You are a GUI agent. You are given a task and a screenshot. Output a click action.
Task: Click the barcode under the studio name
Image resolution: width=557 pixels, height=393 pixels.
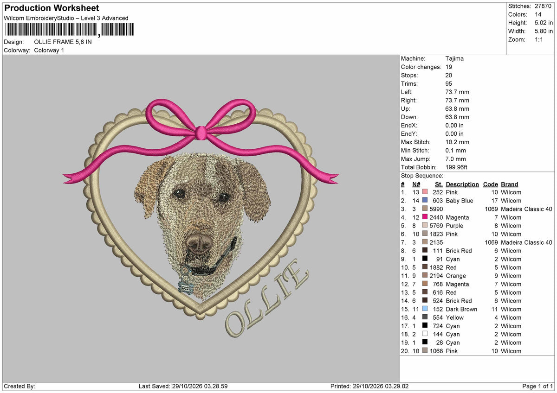point(69,30)
